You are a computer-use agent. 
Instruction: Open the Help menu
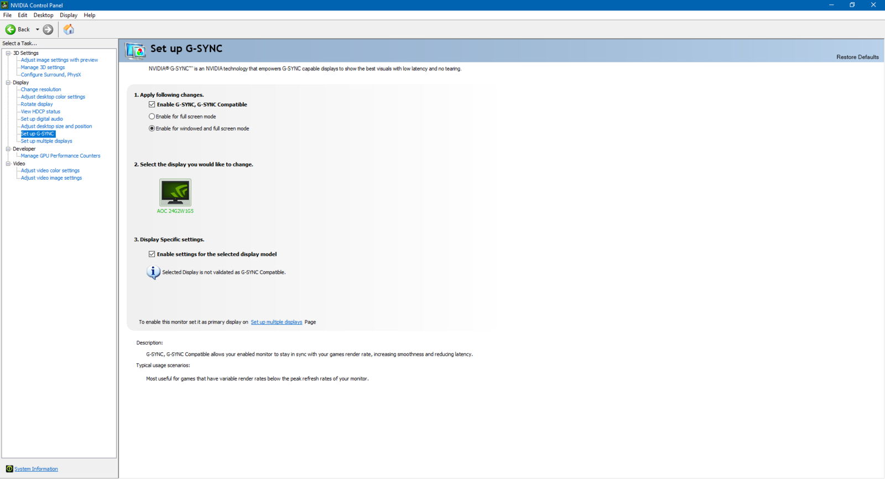90,15
